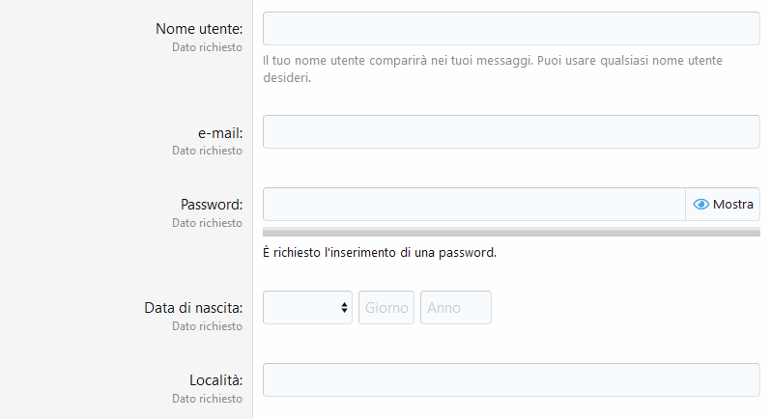770x419 pixels.
Task: Click "Dato richiesto" under Data di nascita
Action: 207,326
